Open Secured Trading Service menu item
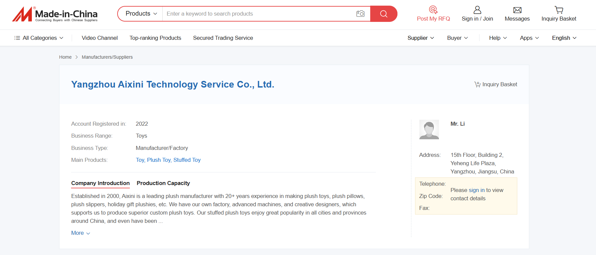 point(223,38)
